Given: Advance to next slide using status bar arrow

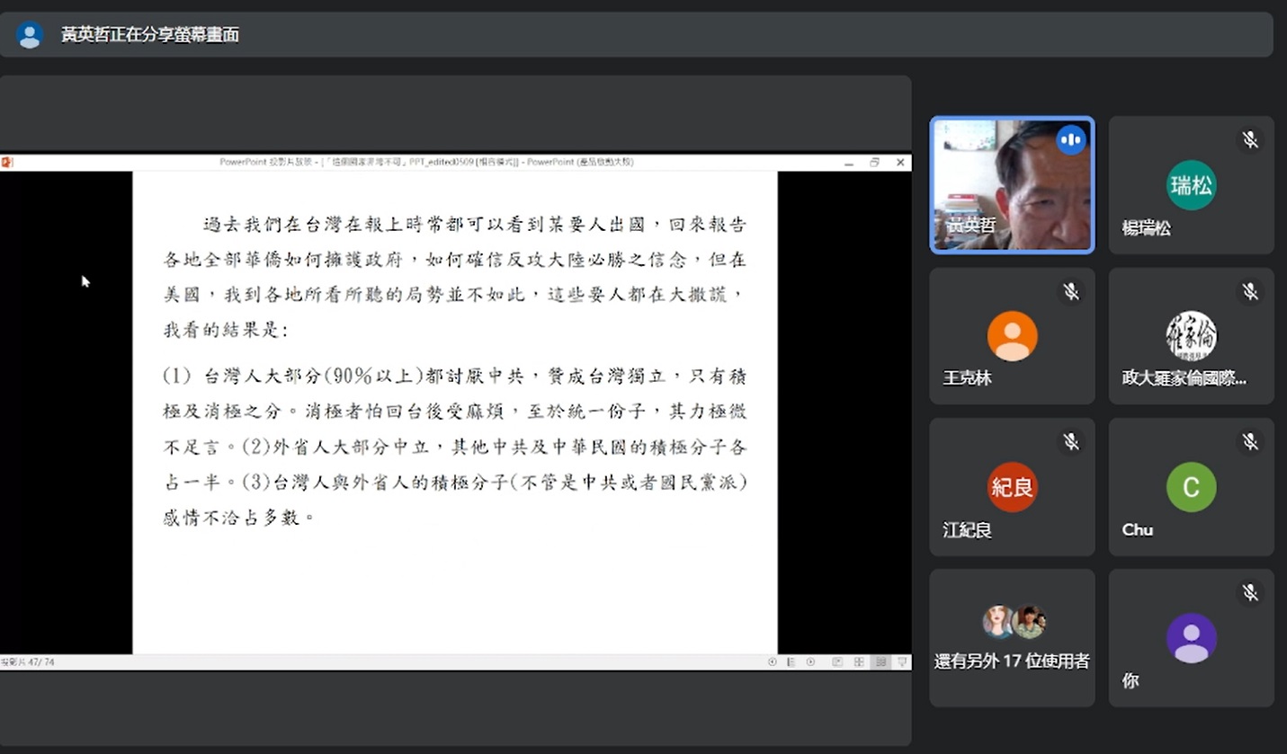Looking at the screenshot, I should (810, 661).
